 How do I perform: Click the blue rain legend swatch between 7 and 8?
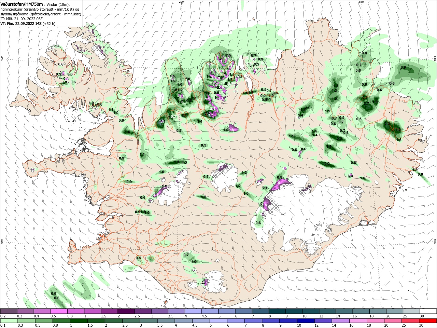point(253,321)
